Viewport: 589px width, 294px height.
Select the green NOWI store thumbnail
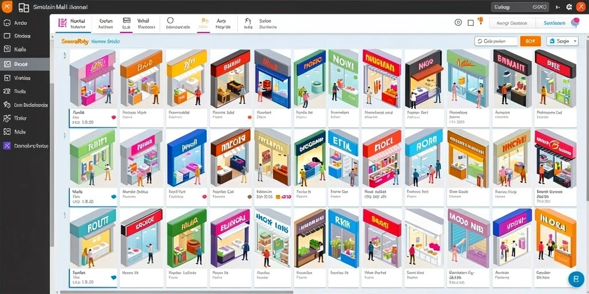343,79
